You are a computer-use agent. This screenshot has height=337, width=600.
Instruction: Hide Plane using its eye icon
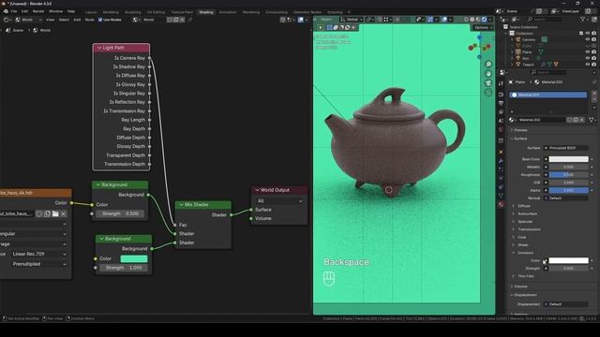click(x=588, y=51)
